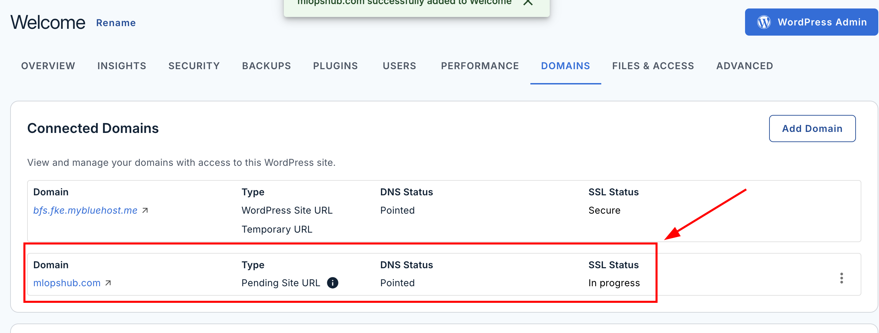Click Pointed DNS status for bfs.fke.mybluehost.me
Viewport: 879px width, 333px height.
(397, 211)
